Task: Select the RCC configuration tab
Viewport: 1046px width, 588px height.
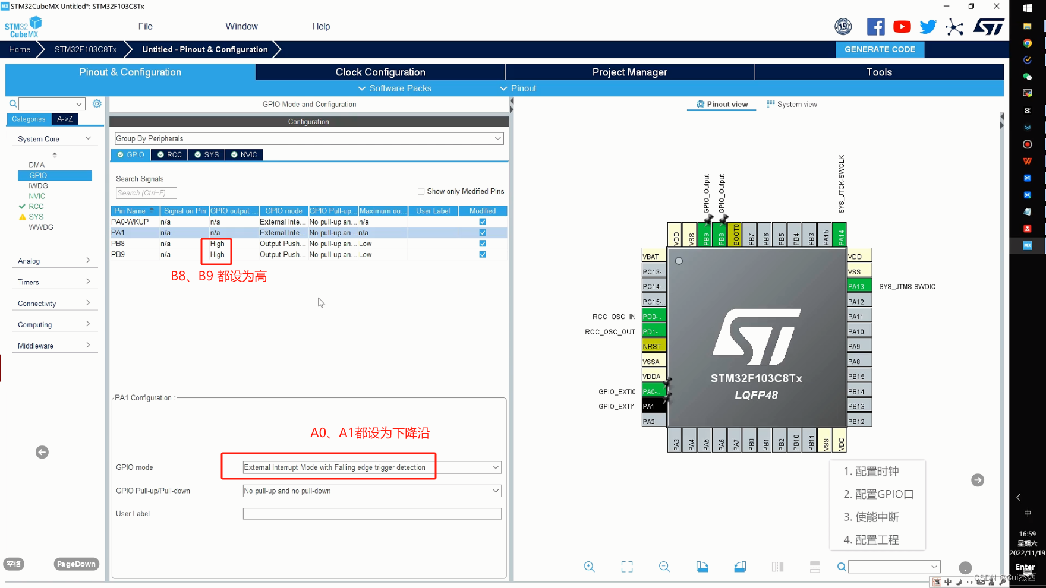Action: tap(169, 154)
